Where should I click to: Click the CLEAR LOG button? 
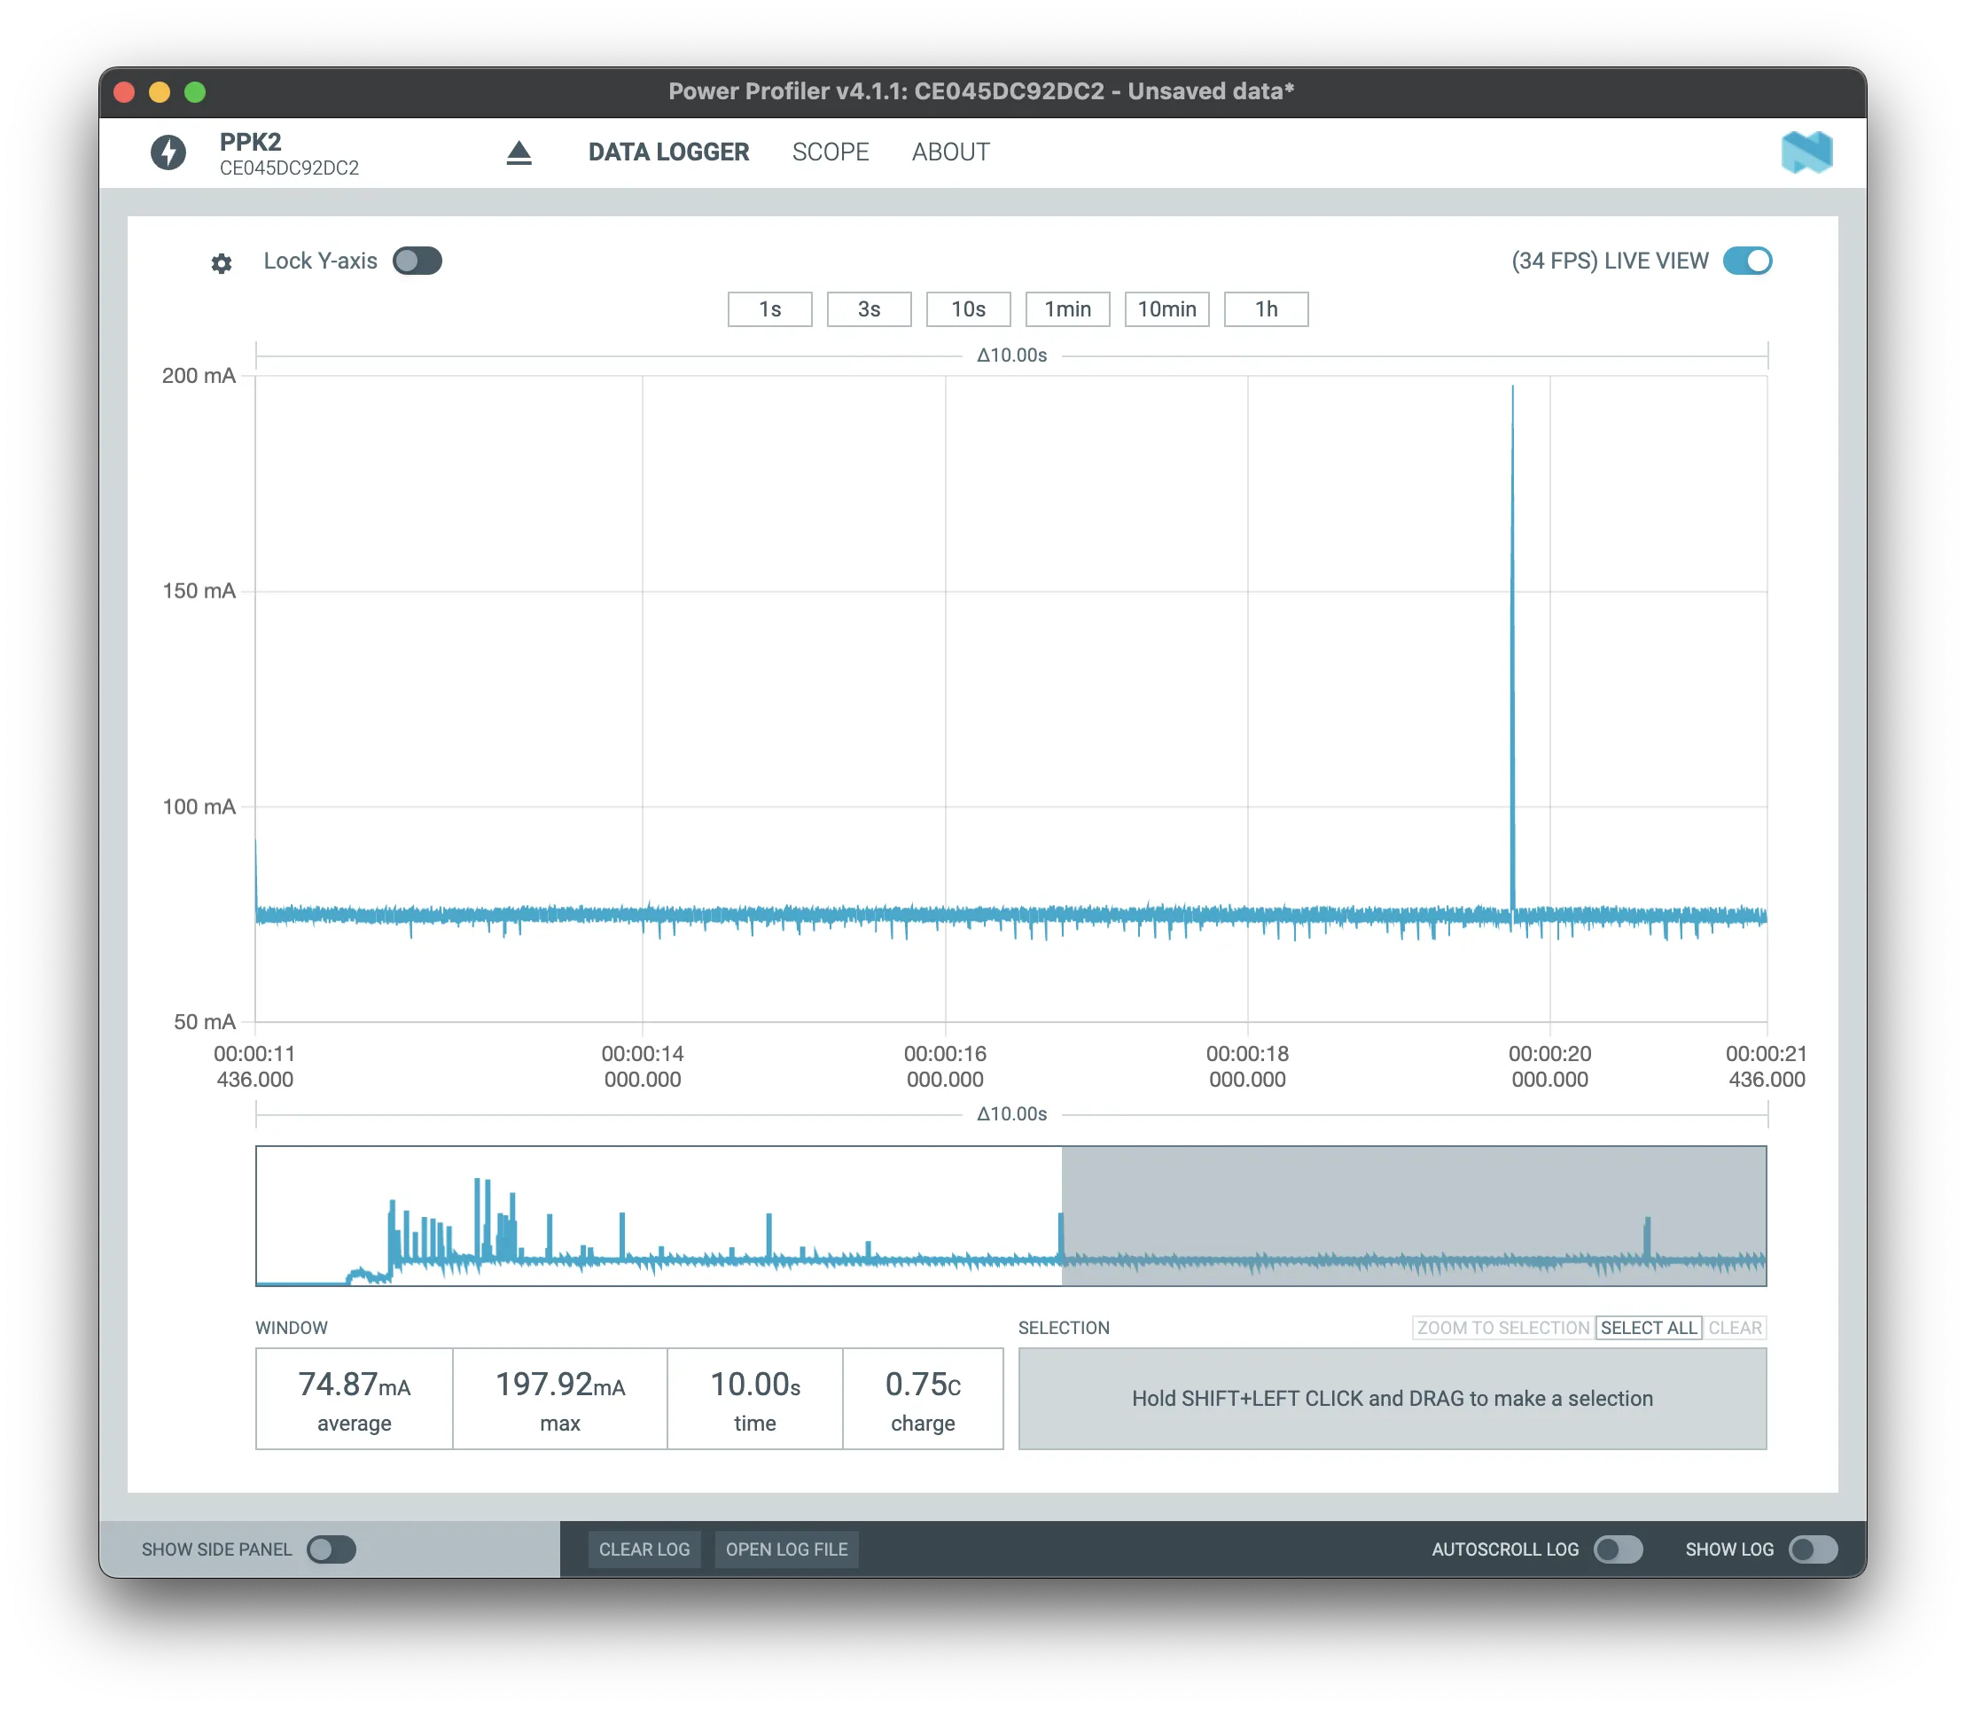point(644,1549)
